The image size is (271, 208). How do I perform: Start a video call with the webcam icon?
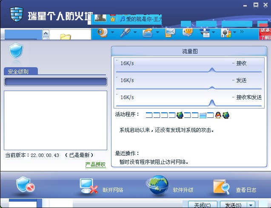pos(102,32)
